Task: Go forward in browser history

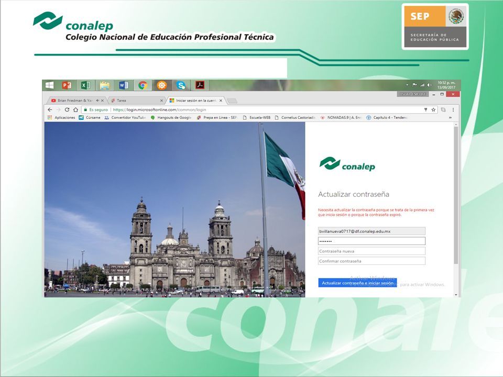Action: point(58,109)
